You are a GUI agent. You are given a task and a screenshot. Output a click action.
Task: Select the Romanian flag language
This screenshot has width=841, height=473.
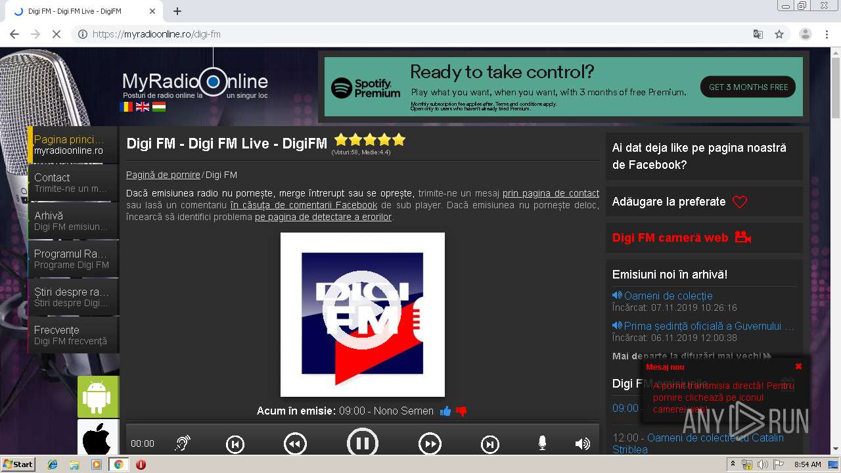pyautogui.click(x=126, y=106)
